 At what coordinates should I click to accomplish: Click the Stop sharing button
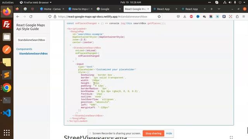click(x=153, y=133)
